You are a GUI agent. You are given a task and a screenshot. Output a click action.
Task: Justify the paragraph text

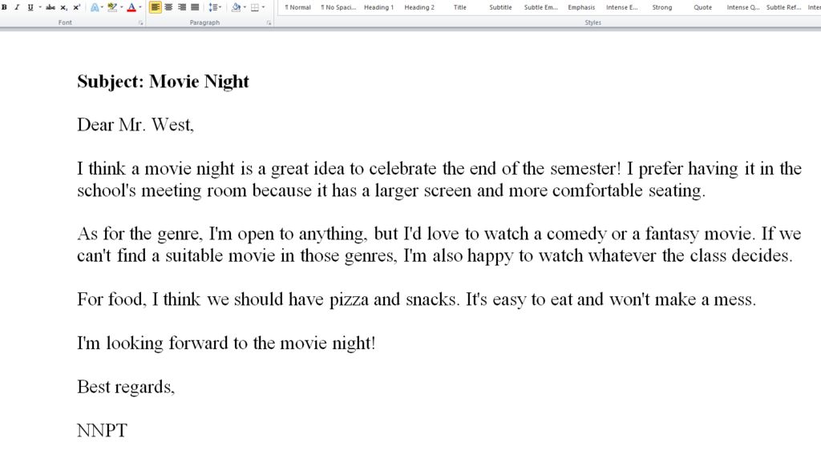(x=195, y=7)
